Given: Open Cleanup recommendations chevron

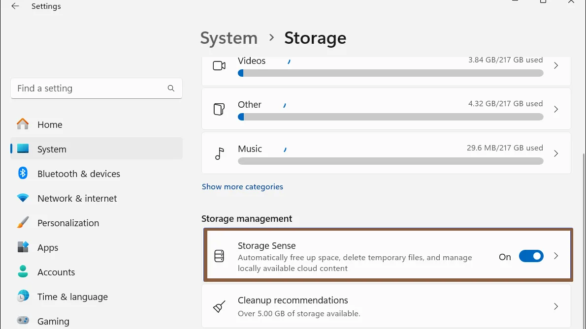Looking at the screenshot, I should click(556, 306).
